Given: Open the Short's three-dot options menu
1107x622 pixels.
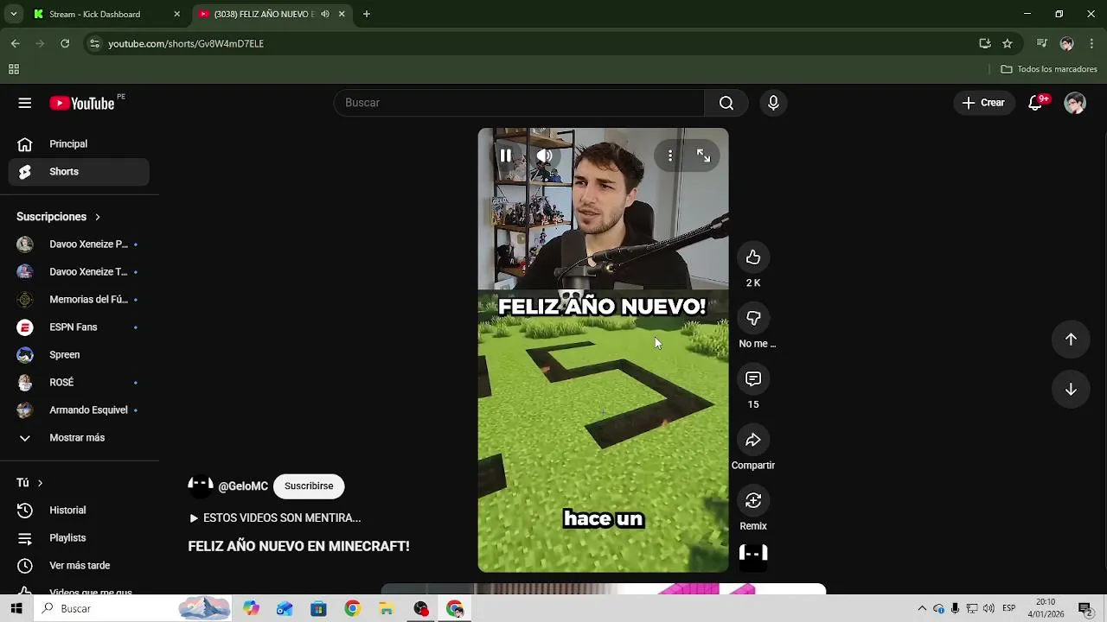Looking at the screenshot, I should tap(670, 155).
